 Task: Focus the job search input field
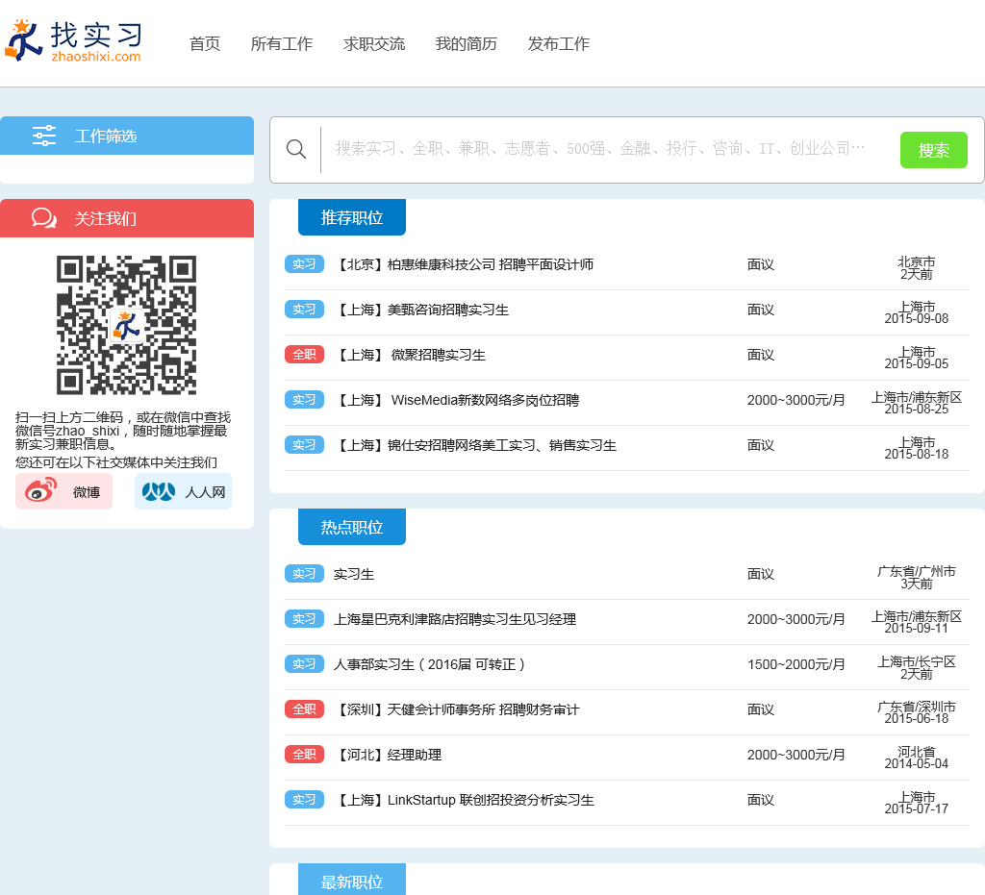[x=601, y=149]
